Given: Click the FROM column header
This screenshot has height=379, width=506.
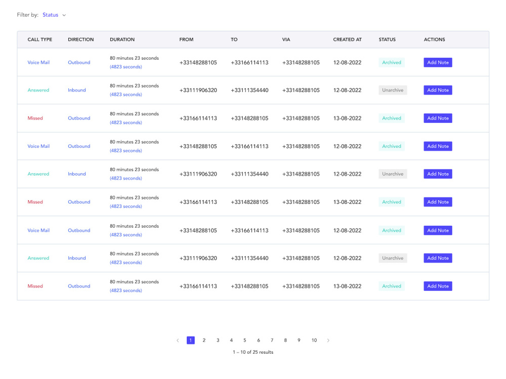Looking at the screenshot, I should (186, 39).
